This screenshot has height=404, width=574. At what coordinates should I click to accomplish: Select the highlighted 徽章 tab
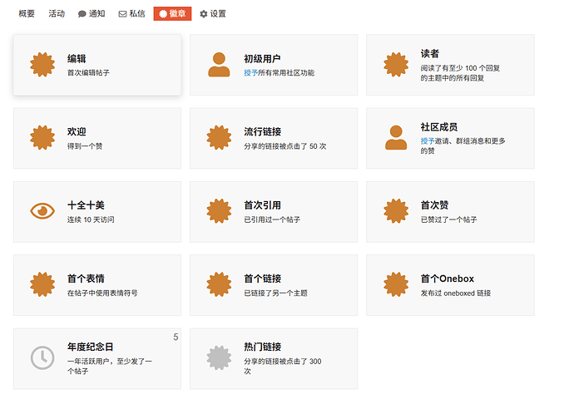[x=172, y=14]
